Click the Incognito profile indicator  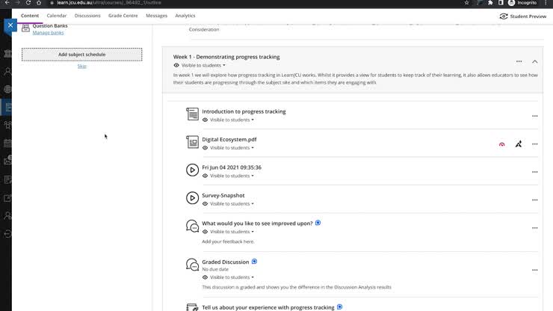coord(522,2)
